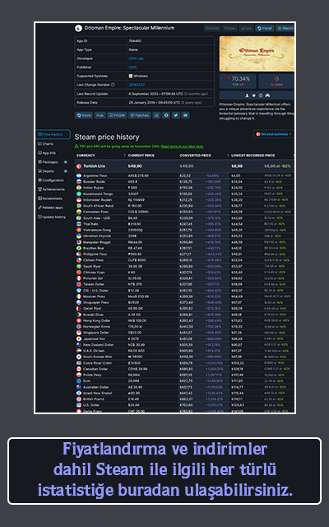The image size is (329, 527).
Task: Click the Colombian Peso row
Action: (184, 212)
